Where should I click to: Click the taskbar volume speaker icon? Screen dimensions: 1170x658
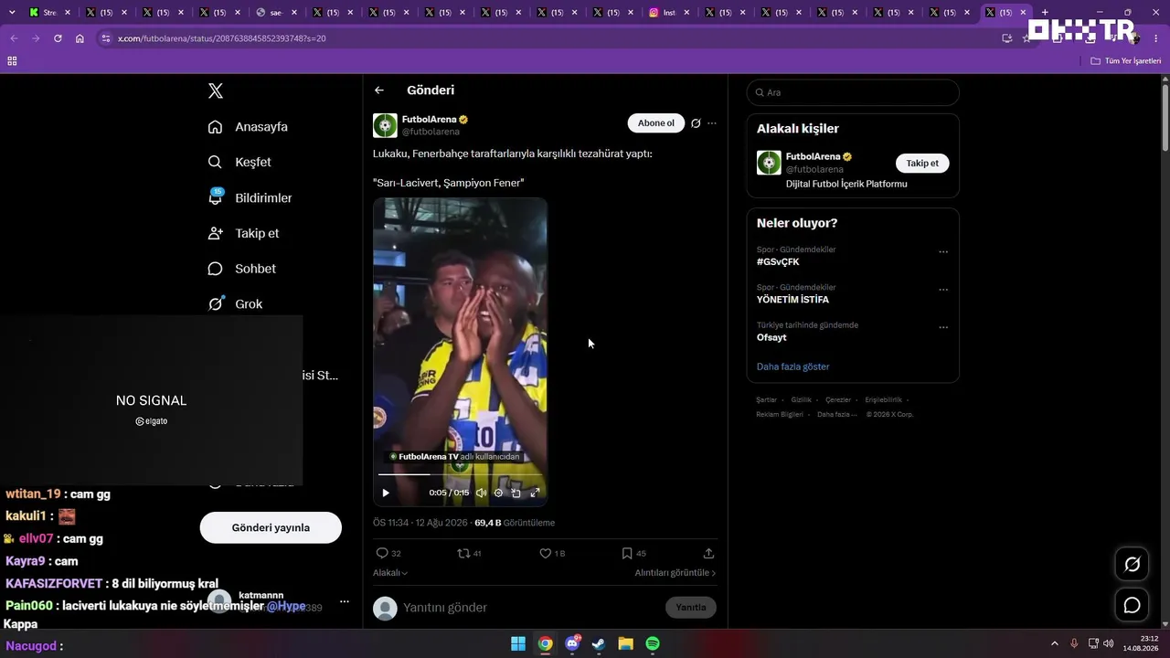coord(1108,643)
